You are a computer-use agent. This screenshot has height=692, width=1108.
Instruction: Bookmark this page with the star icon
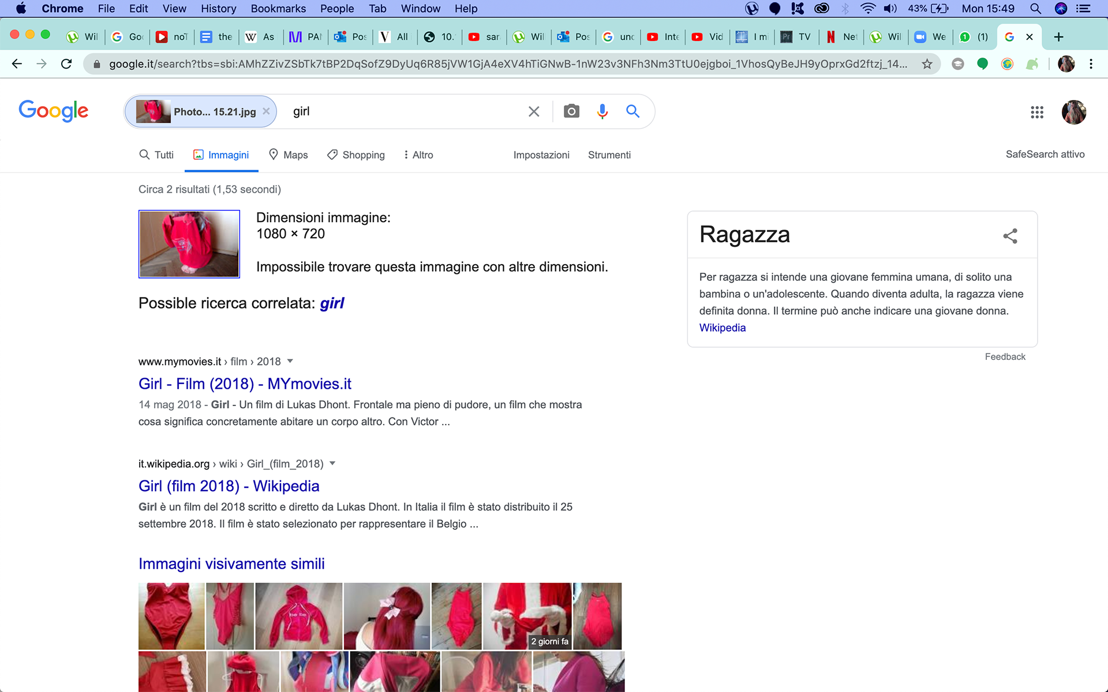tap(927, 64)
